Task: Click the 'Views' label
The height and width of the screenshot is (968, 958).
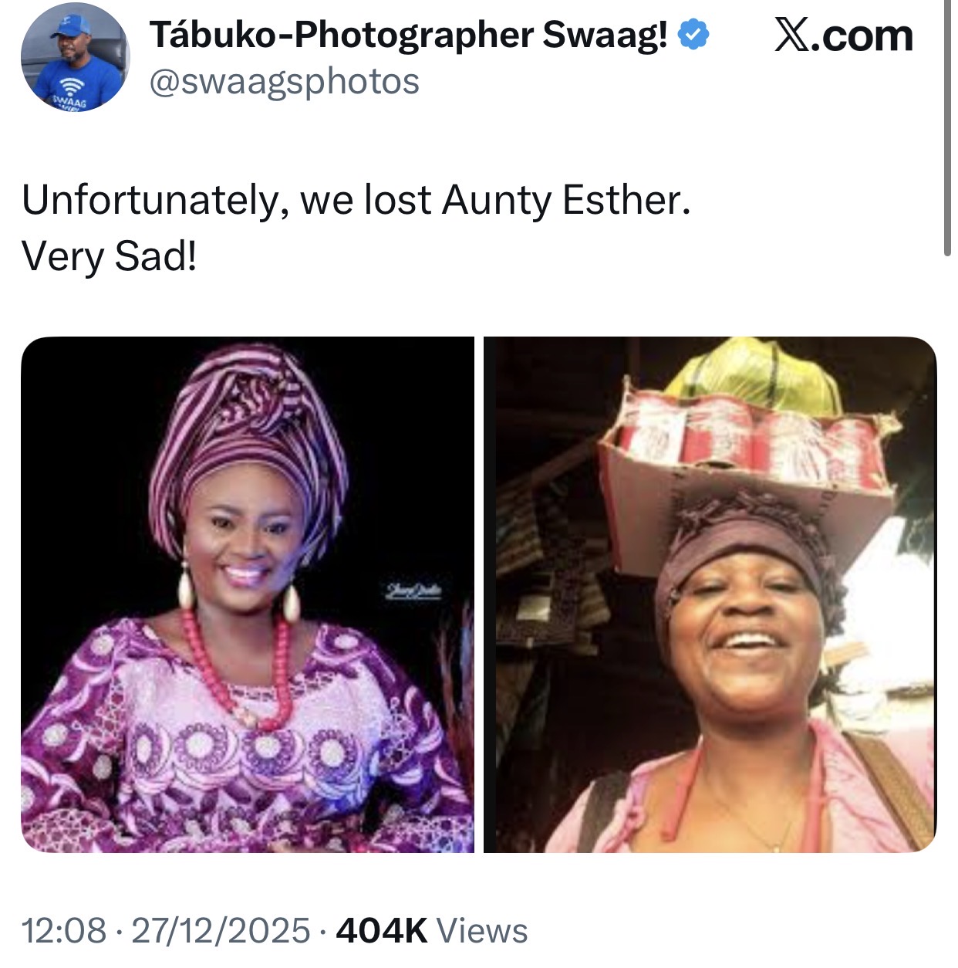Action: 482,931
